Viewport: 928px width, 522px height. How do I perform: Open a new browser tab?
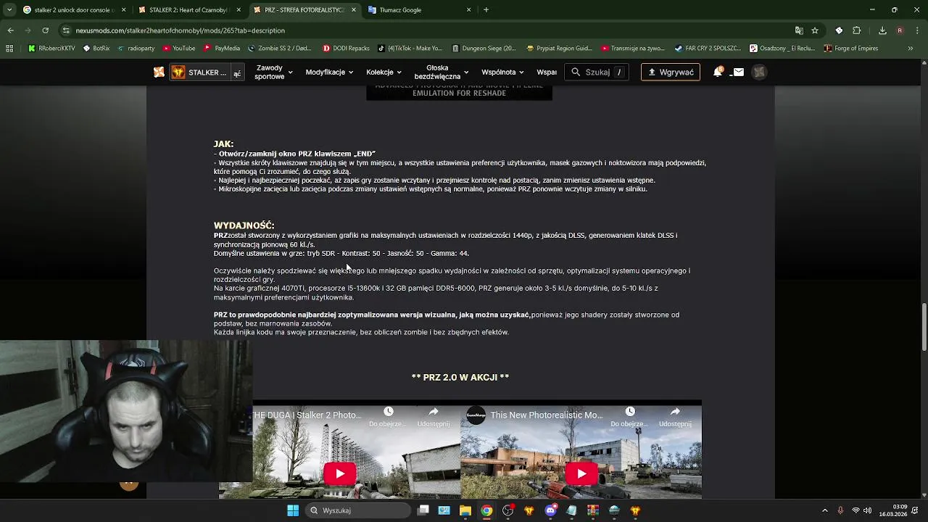coord(486,10)
